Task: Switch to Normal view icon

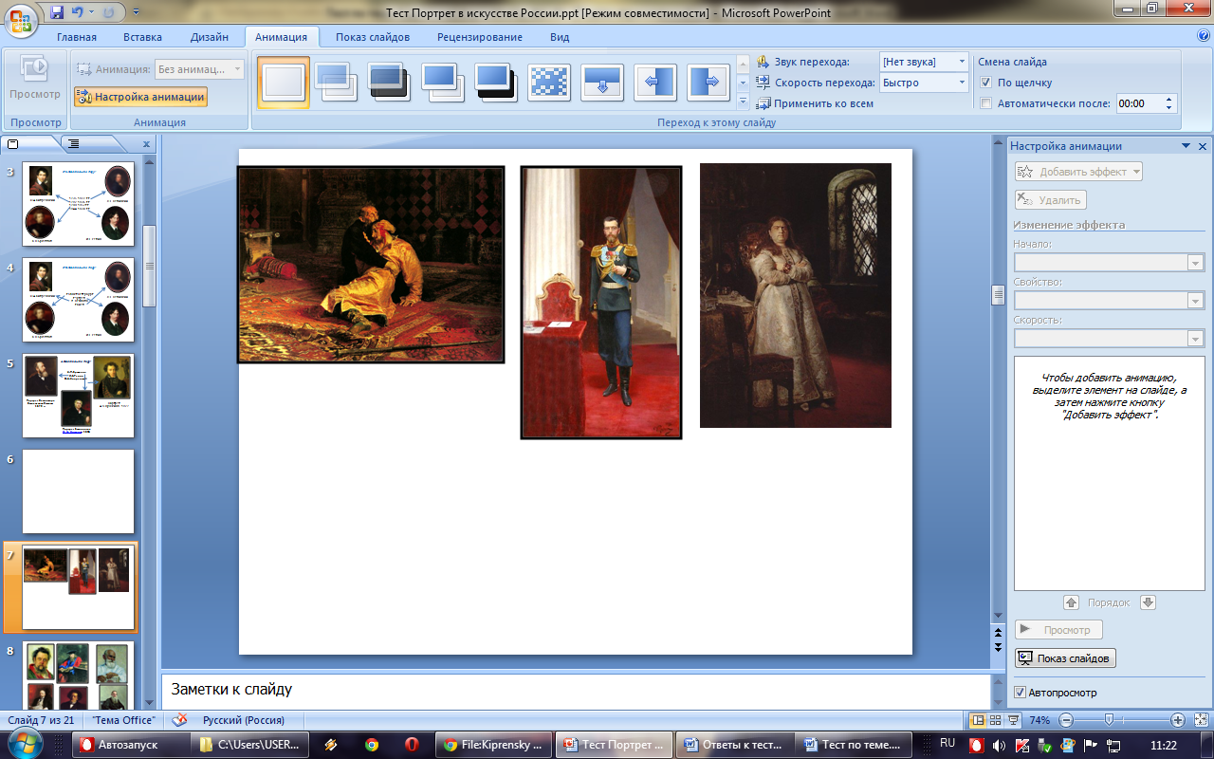Action: click(978, 720)
